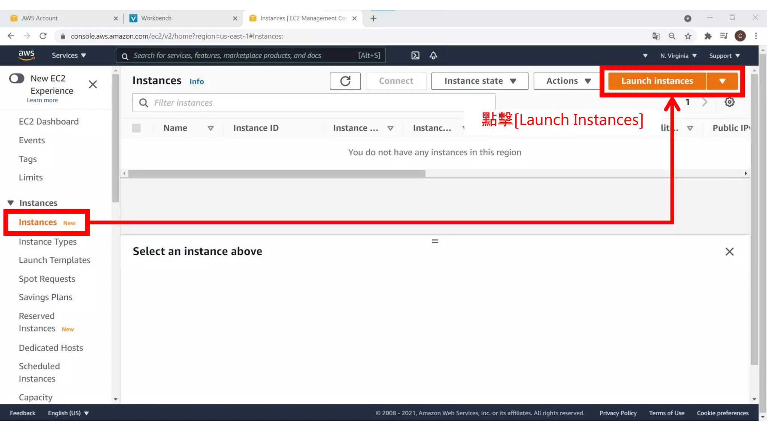Open the English (US) language dropdown
The height and width of the screenshot is (431, 767).
(x=68, y=413)
